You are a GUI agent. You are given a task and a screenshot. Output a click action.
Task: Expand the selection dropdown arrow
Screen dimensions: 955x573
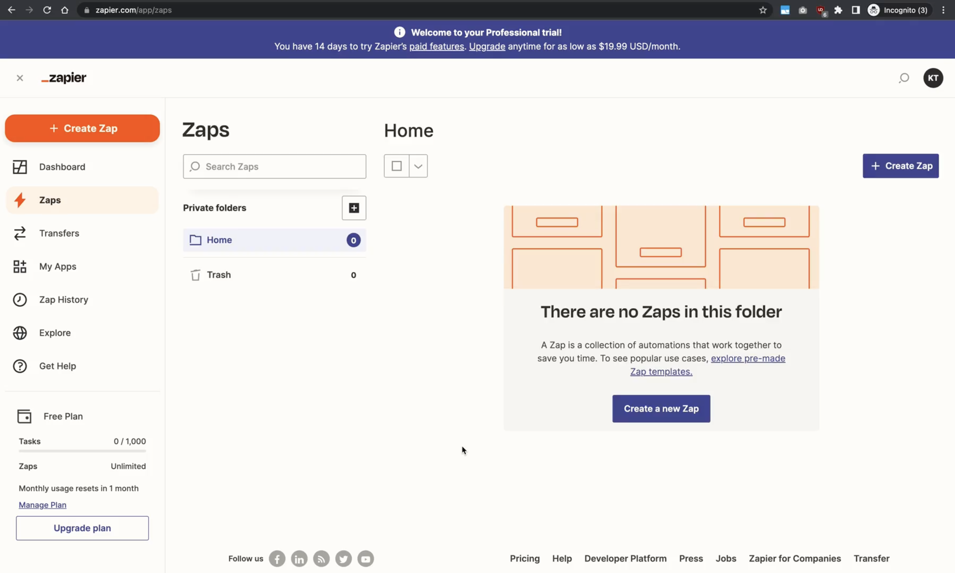point(418,166)
